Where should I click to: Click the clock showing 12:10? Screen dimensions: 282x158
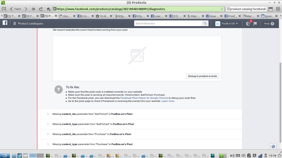point(273,155)
